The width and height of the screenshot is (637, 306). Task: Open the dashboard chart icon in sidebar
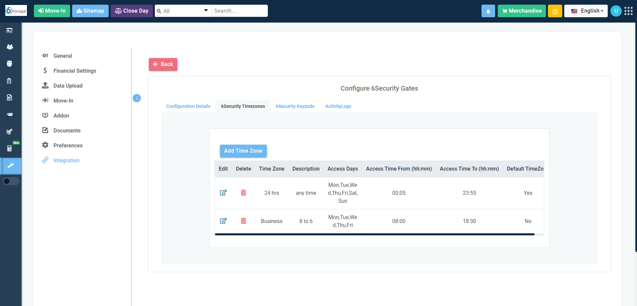[x=10, y=31]
